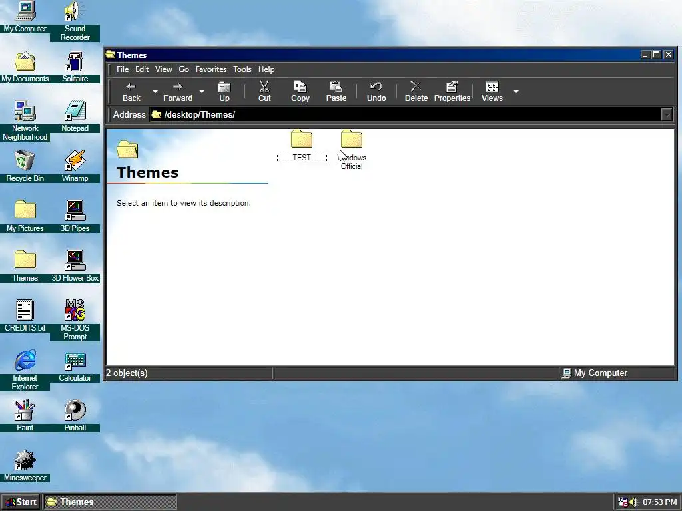Launch Sound Recorder from desktop
The image size is (682, 511).
click(x=75, y=21)
